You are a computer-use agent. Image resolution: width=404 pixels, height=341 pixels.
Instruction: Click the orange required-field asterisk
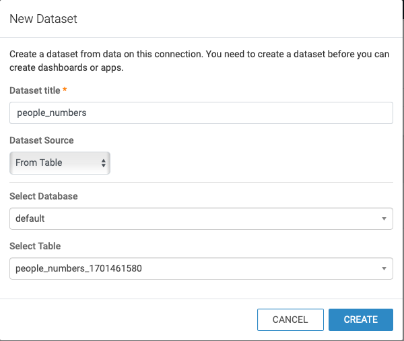[x=65, y=90]
